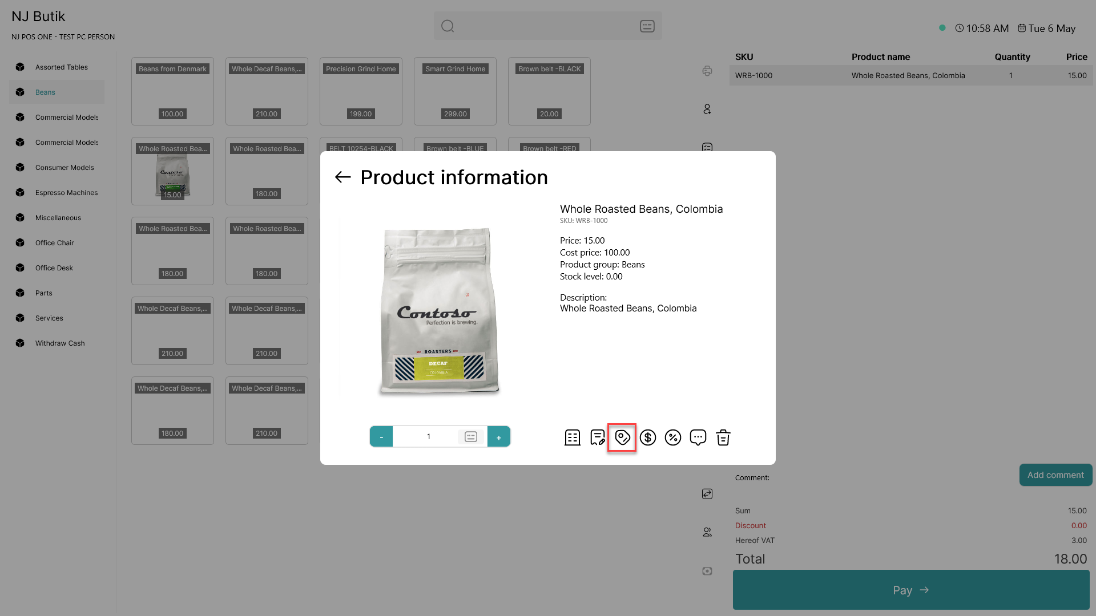The image size is (1096, 616).
Task: Decrease quantity with minus button
Action: (x=381, y=437)
